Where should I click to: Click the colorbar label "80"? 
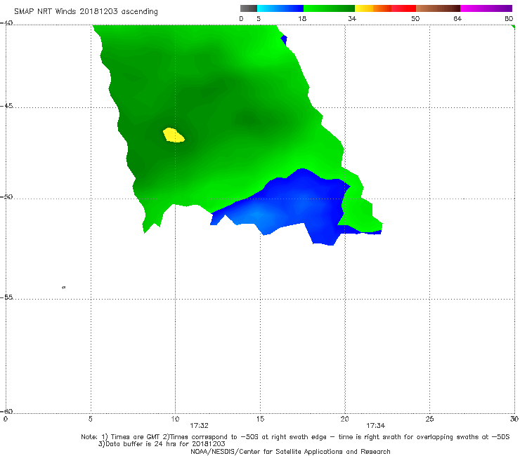[x=509, y=19]
